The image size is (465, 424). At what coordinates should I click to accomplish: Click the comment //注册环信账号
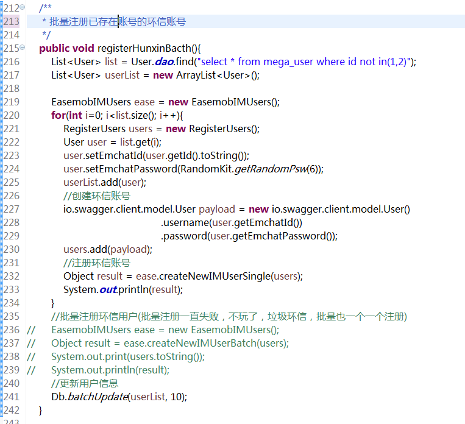97,263
